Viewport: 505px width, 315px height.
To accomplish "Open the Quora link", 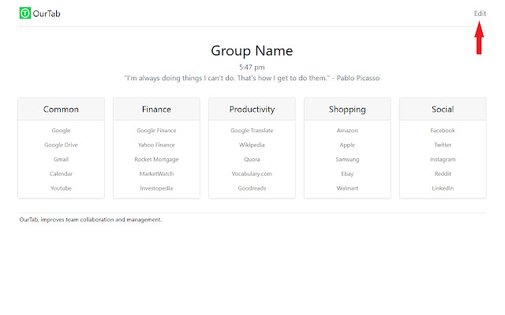I will click(252, 159).
